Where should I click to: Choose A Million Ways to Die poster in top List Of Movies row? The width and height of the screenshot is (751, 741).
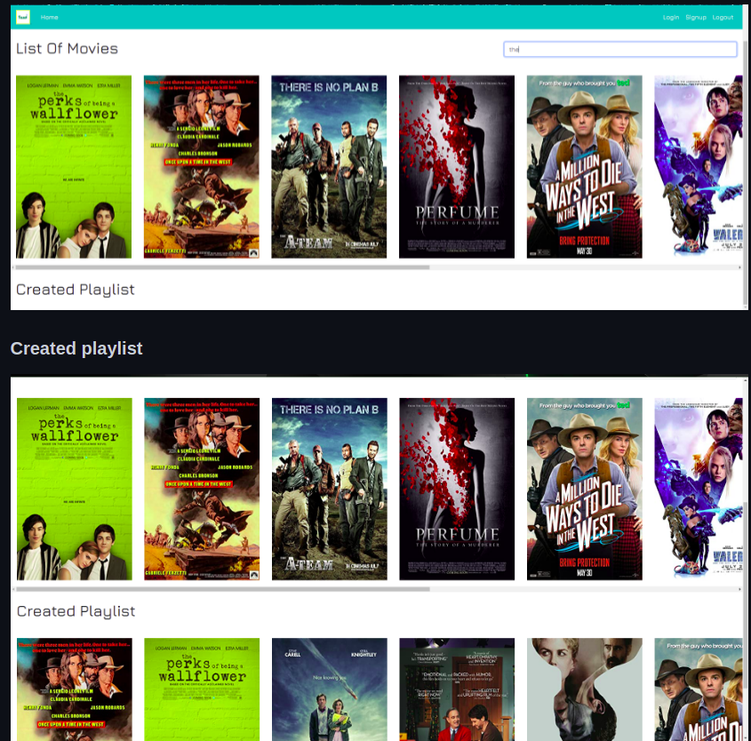coord(584,166)
